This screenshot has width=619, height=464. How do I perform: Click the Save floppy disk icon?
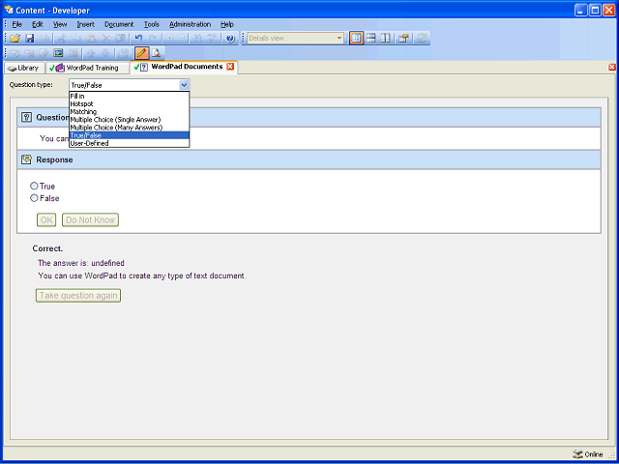30,39
